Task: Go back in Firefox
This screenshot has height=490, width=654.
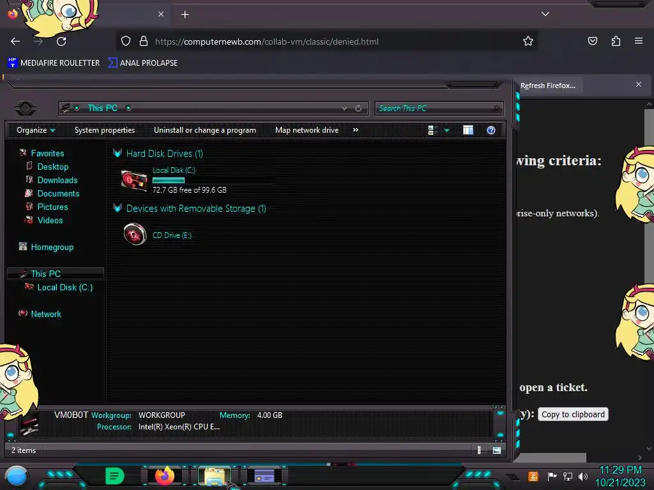Action: click(15, 41)
